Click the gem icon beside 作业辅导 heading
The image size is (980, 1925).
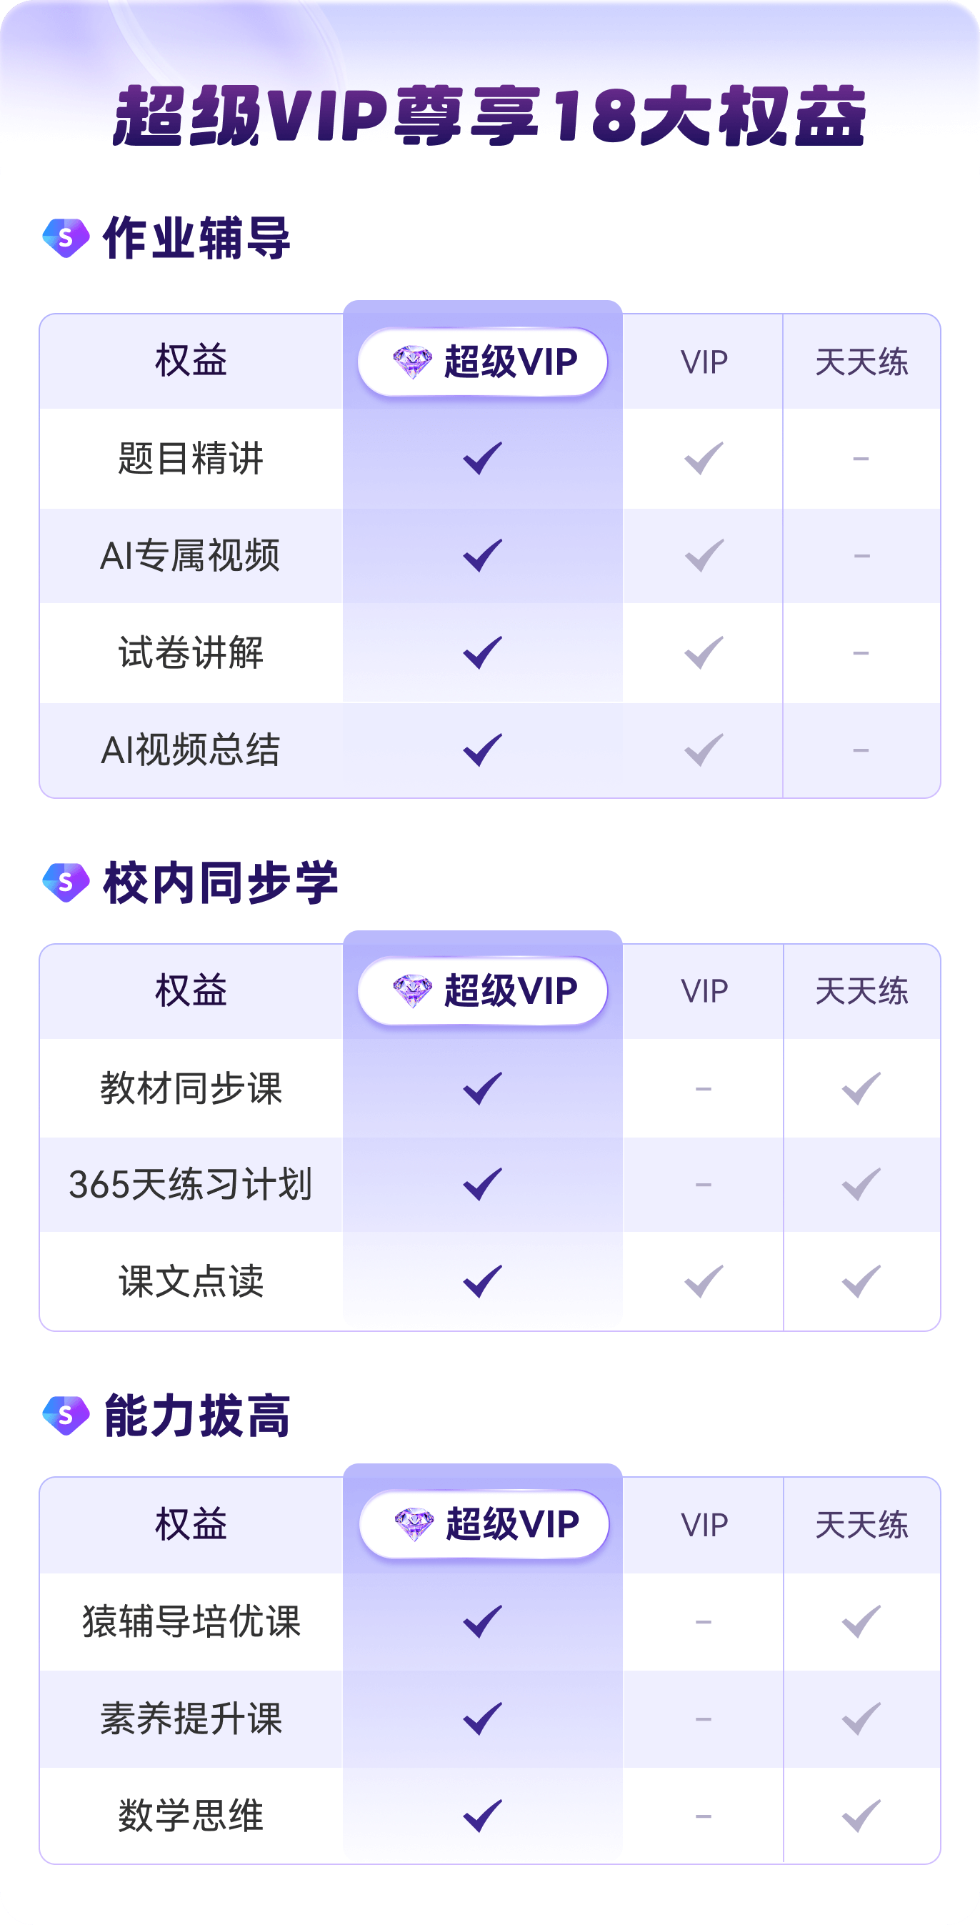pyautogui.click(x=66, y=238)
